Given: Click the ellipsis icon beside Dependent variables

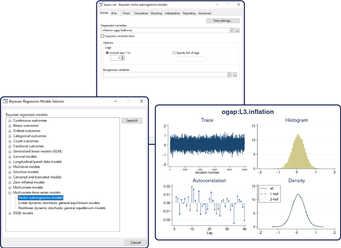Looking at the screenshot, I should click(x=237, y=30).
